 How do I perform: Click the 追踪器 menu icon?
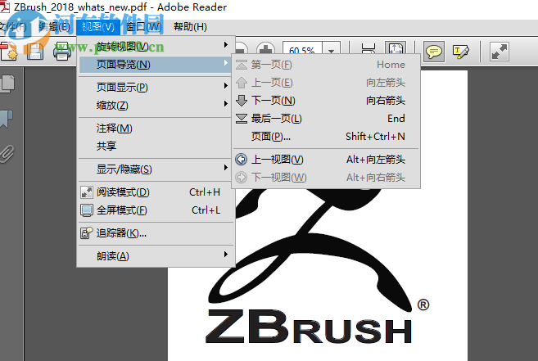[x=87, y=233]
